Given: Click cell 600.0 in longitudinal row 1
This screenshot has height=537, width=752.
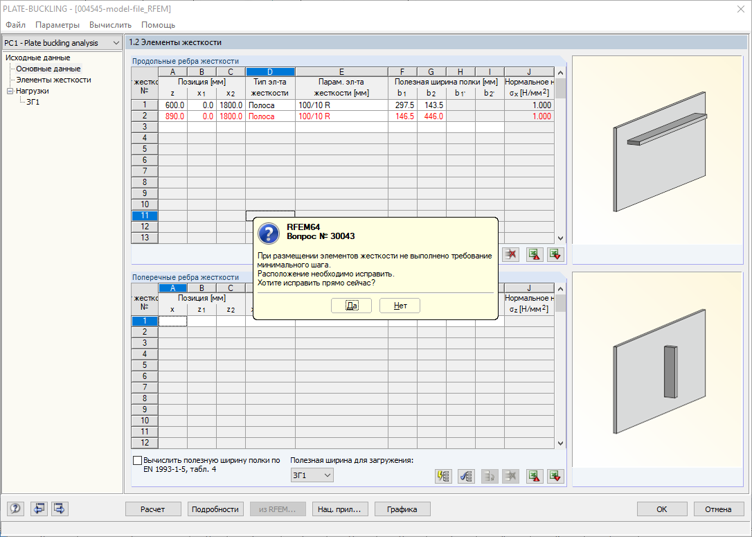Looking at the screenshot, I should (172, 105).
